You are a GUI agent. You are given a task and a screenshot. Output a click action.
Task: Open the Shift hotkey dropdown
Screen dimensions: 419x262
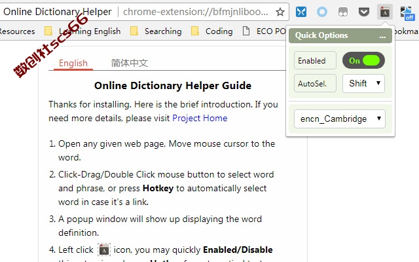point(363,83)
